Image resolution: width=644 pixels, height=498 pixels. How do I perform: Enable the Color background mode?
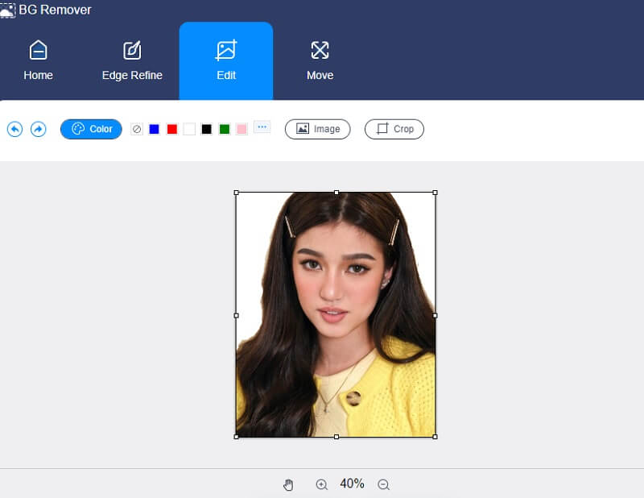(90, 129)
